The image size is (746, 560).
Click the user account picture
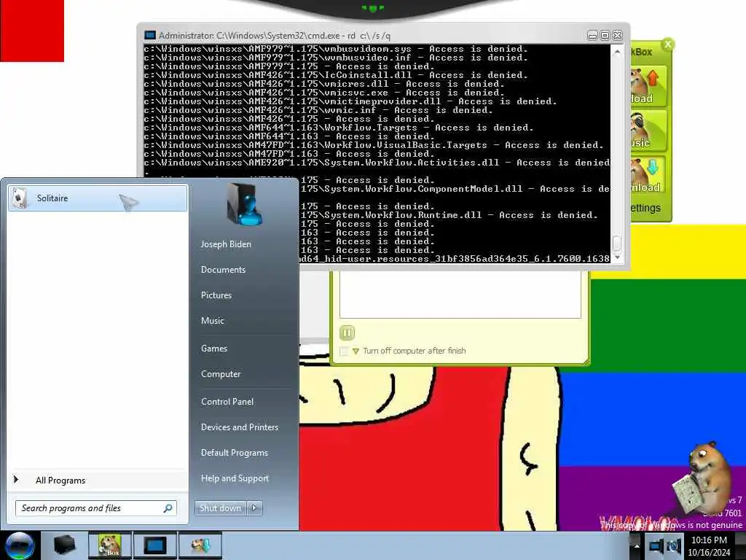coord(243,205)
